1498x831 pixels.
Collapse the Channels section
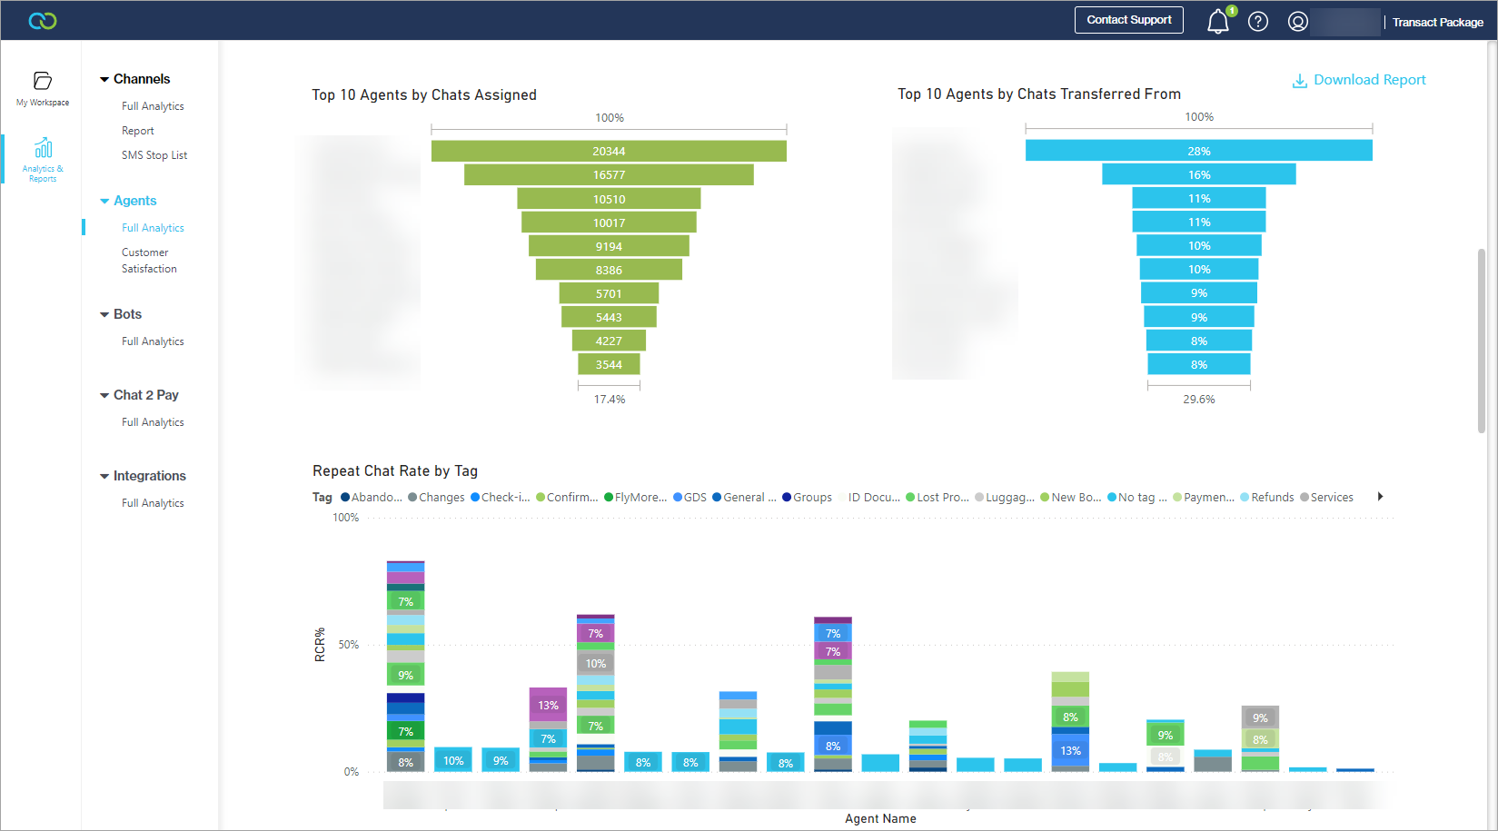pyautogui.click(x=104, y=80)
